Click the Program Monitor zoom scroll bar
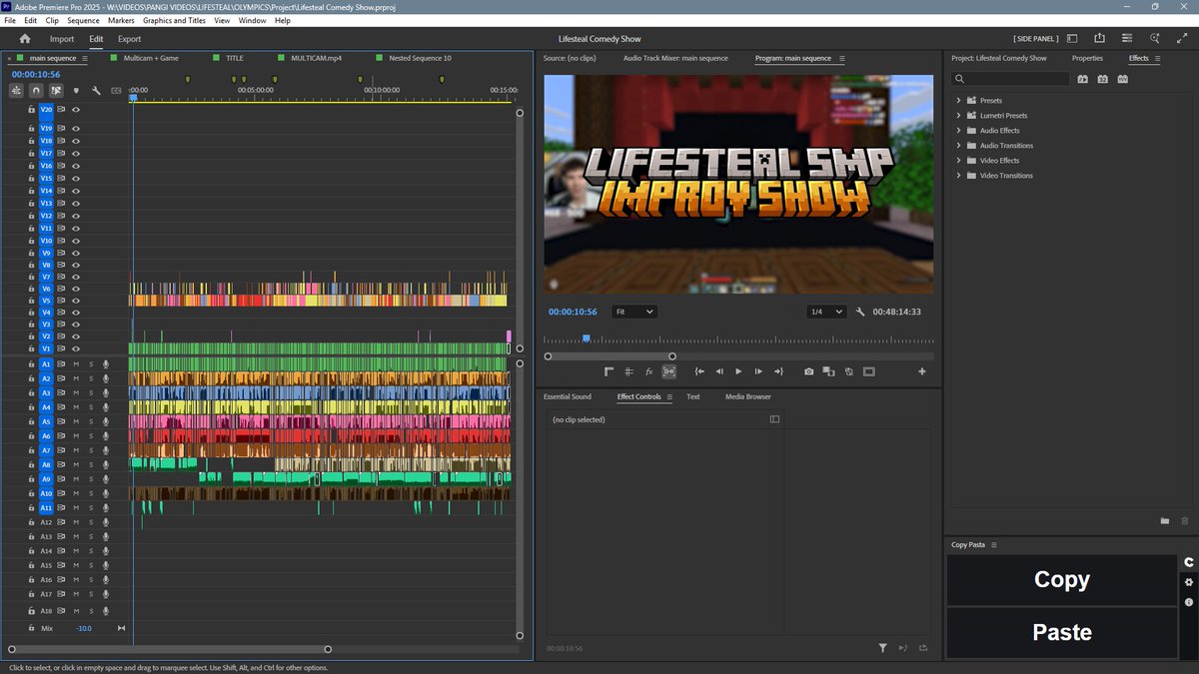This screenshot has height=674, width=1199. [x=609, y=356]
